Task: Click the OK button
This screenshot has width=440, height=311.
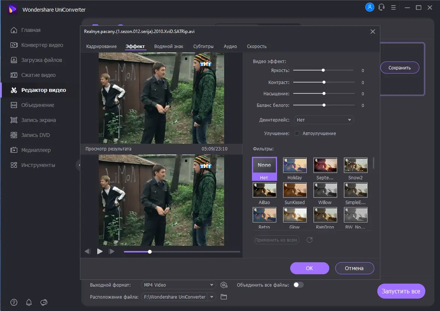Action: click(x=309, y=268)
